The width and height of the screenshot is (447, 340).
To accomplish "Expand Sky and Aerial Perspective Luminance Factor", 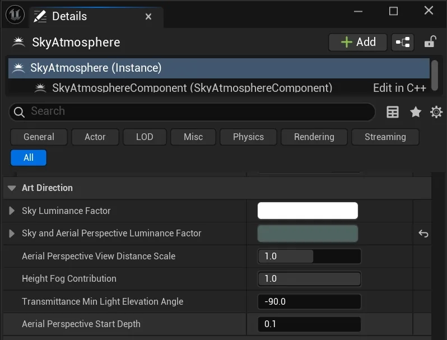I will (x=12, y=234).
